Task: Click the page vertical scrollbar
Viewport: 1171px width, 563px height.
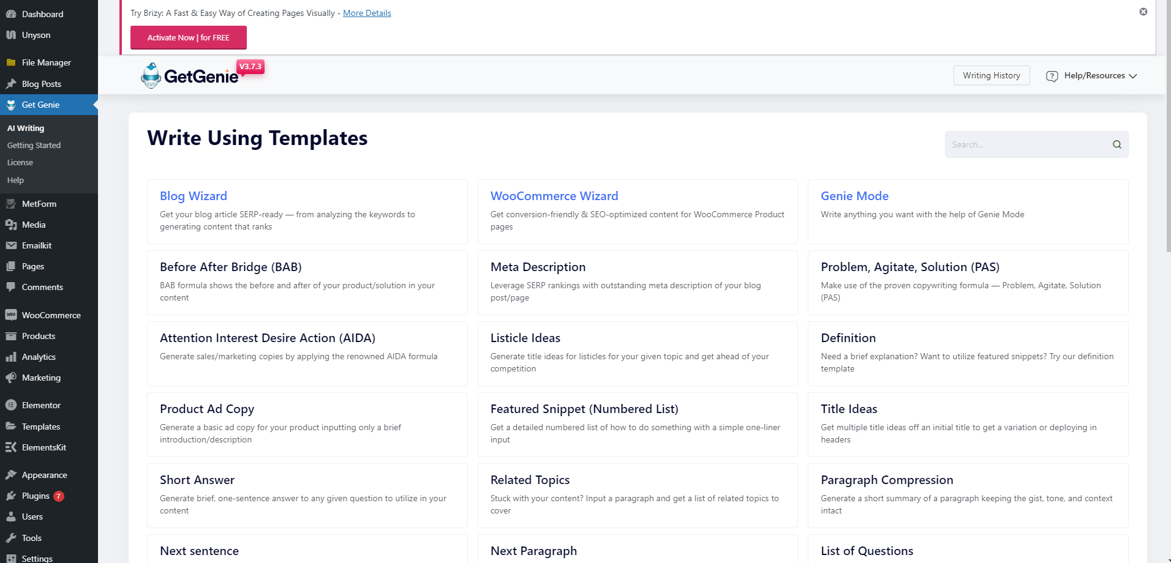Action: (x=1168, y=125)
